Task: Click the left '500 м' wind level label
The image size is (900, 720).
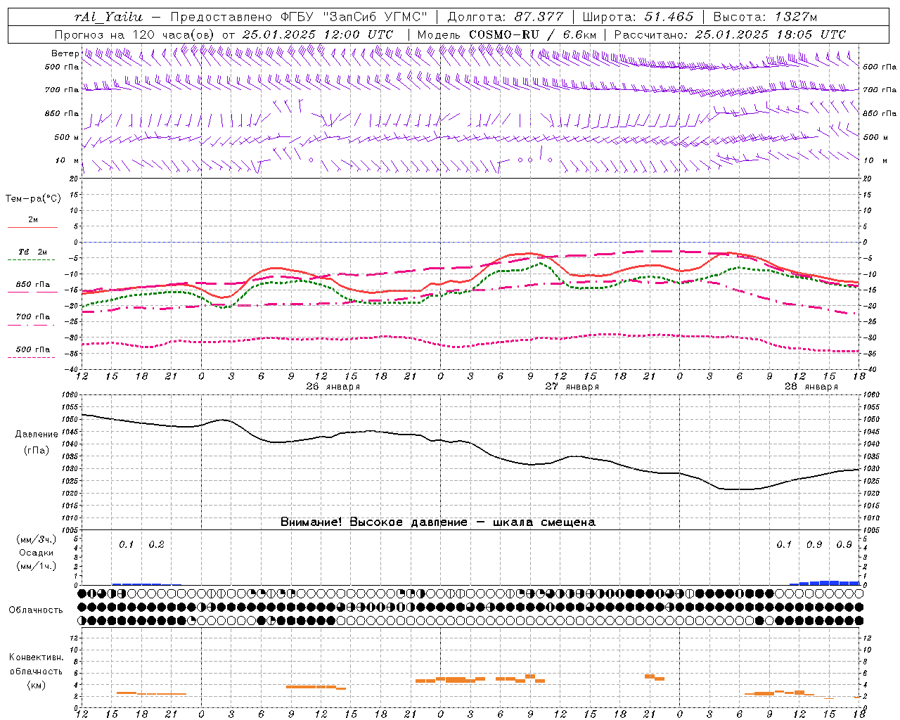Action: click(x=67, y=137)
